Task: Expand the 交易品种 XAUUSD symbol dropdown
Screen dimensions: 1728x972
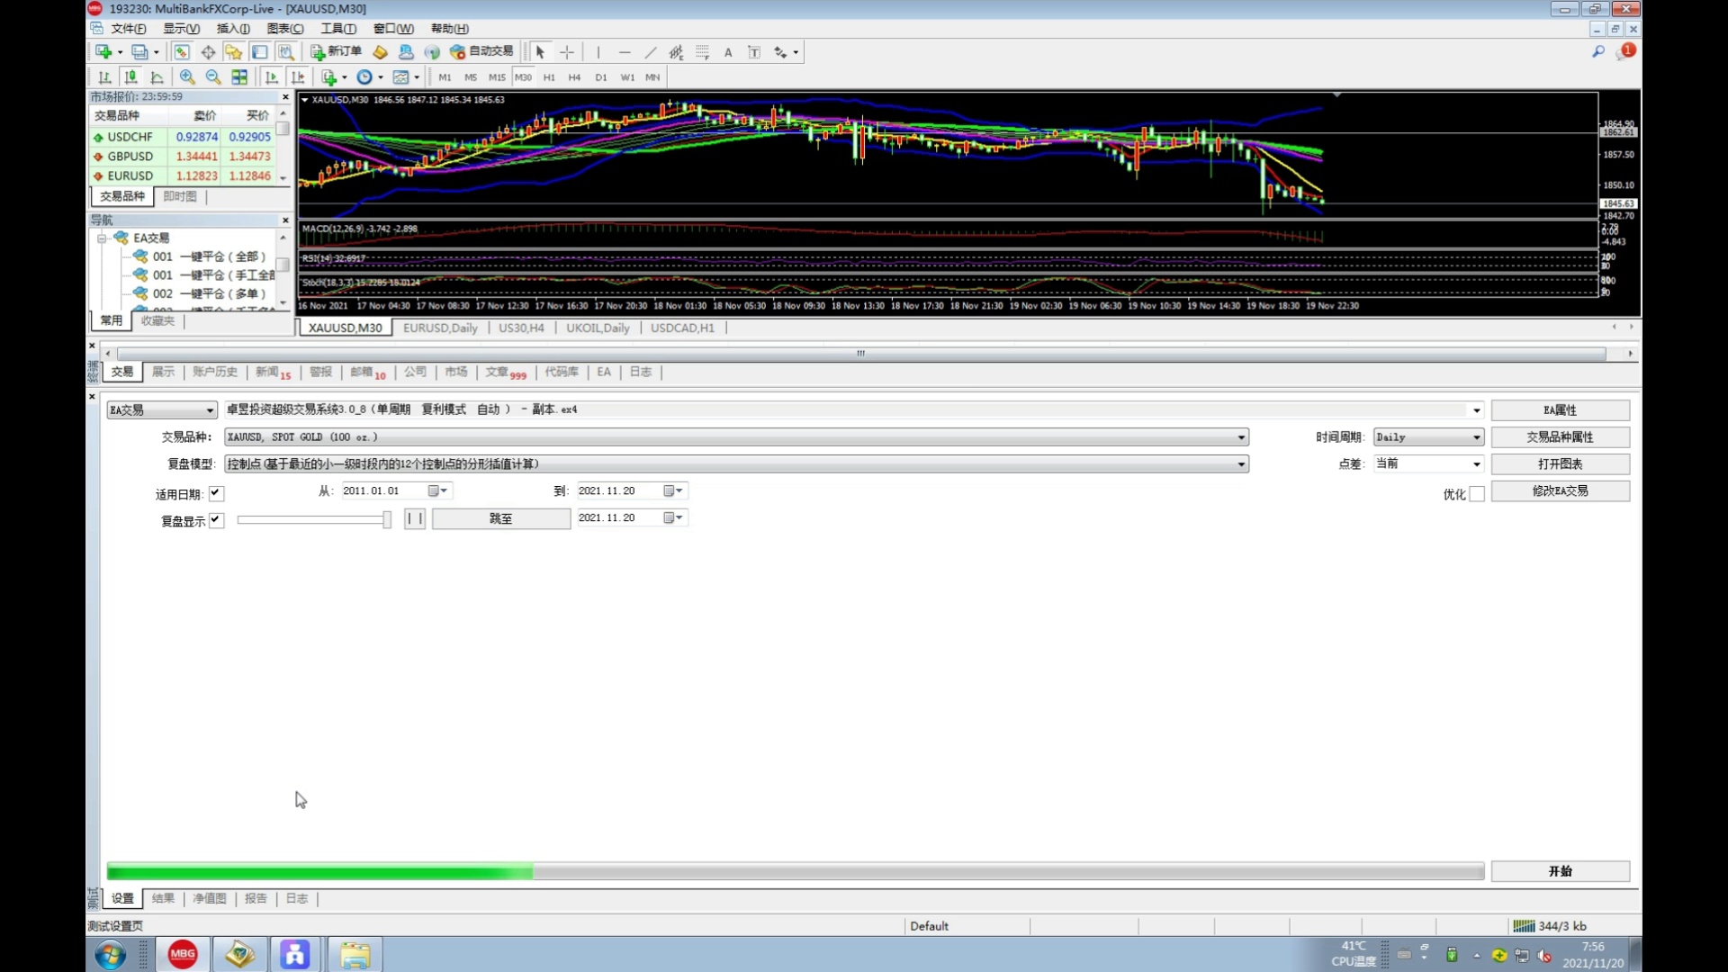Action: pyautogui.click(x=1241, y=437)
